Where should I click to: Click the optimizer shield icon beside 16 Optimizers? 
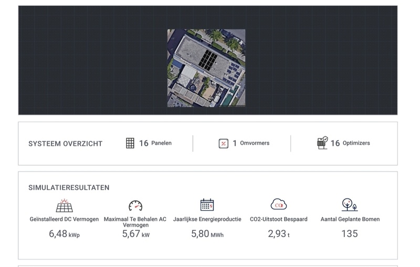[x=322, y=143]
